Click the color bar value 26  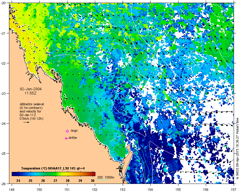[43, 181]
